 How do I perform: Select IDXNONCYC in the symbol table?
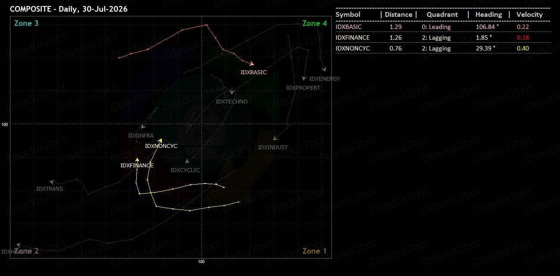tap(352, 48)
